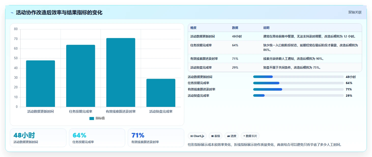Open the 71% data card
This screenshot has height=157, width=372.
pos(156,138)
